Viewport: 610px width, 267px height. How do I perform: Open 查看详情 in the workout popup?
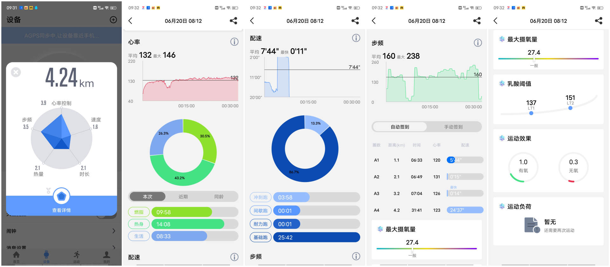(61, 210)
